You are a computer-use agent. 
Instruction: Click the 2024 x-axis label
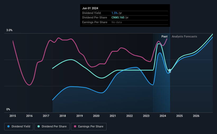tap(163, 116)
